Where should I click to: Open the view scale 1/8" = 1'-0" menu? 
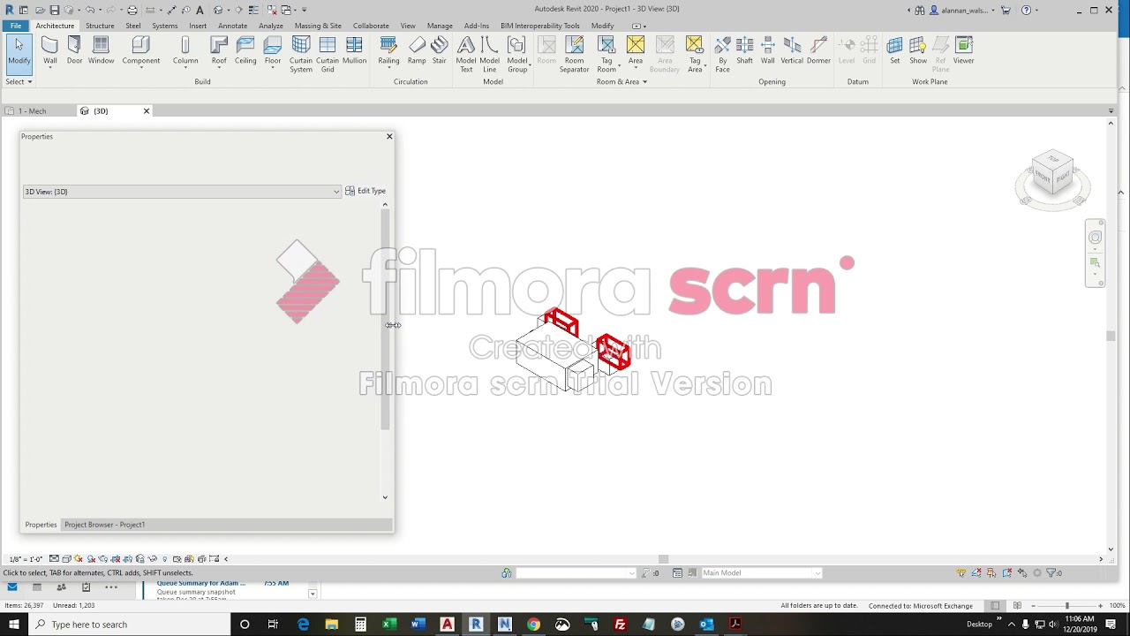[x=26, y=559]
